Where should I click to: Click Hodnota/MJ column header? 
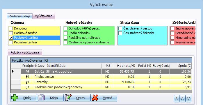124,66
